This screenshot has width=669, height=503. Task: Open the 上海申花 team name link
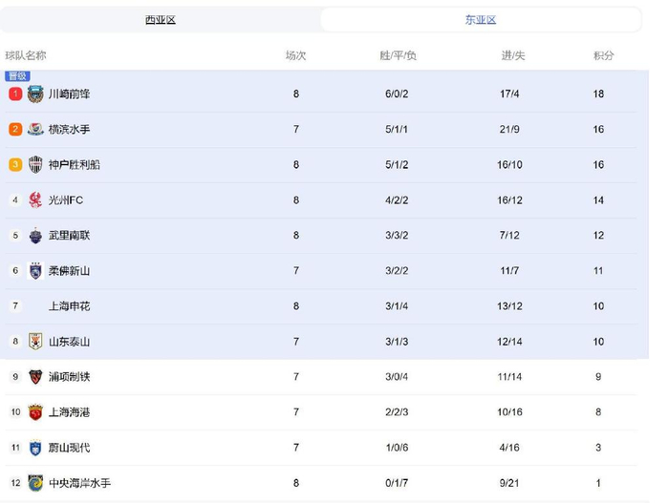[x=70, y=305]
